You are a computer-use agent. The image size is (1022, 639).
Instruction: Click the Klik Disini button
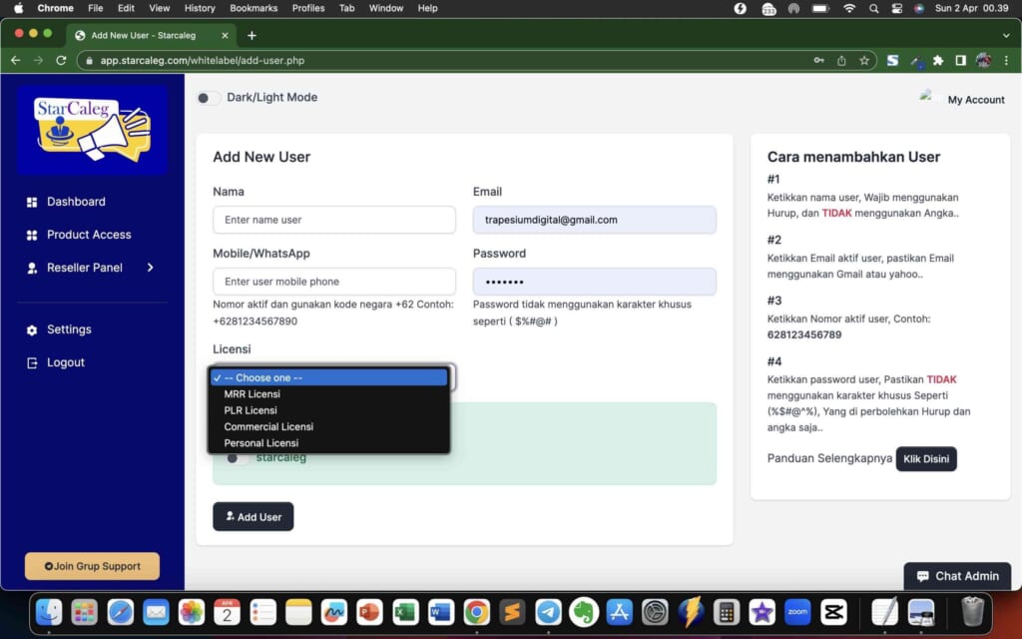[925, 459]
